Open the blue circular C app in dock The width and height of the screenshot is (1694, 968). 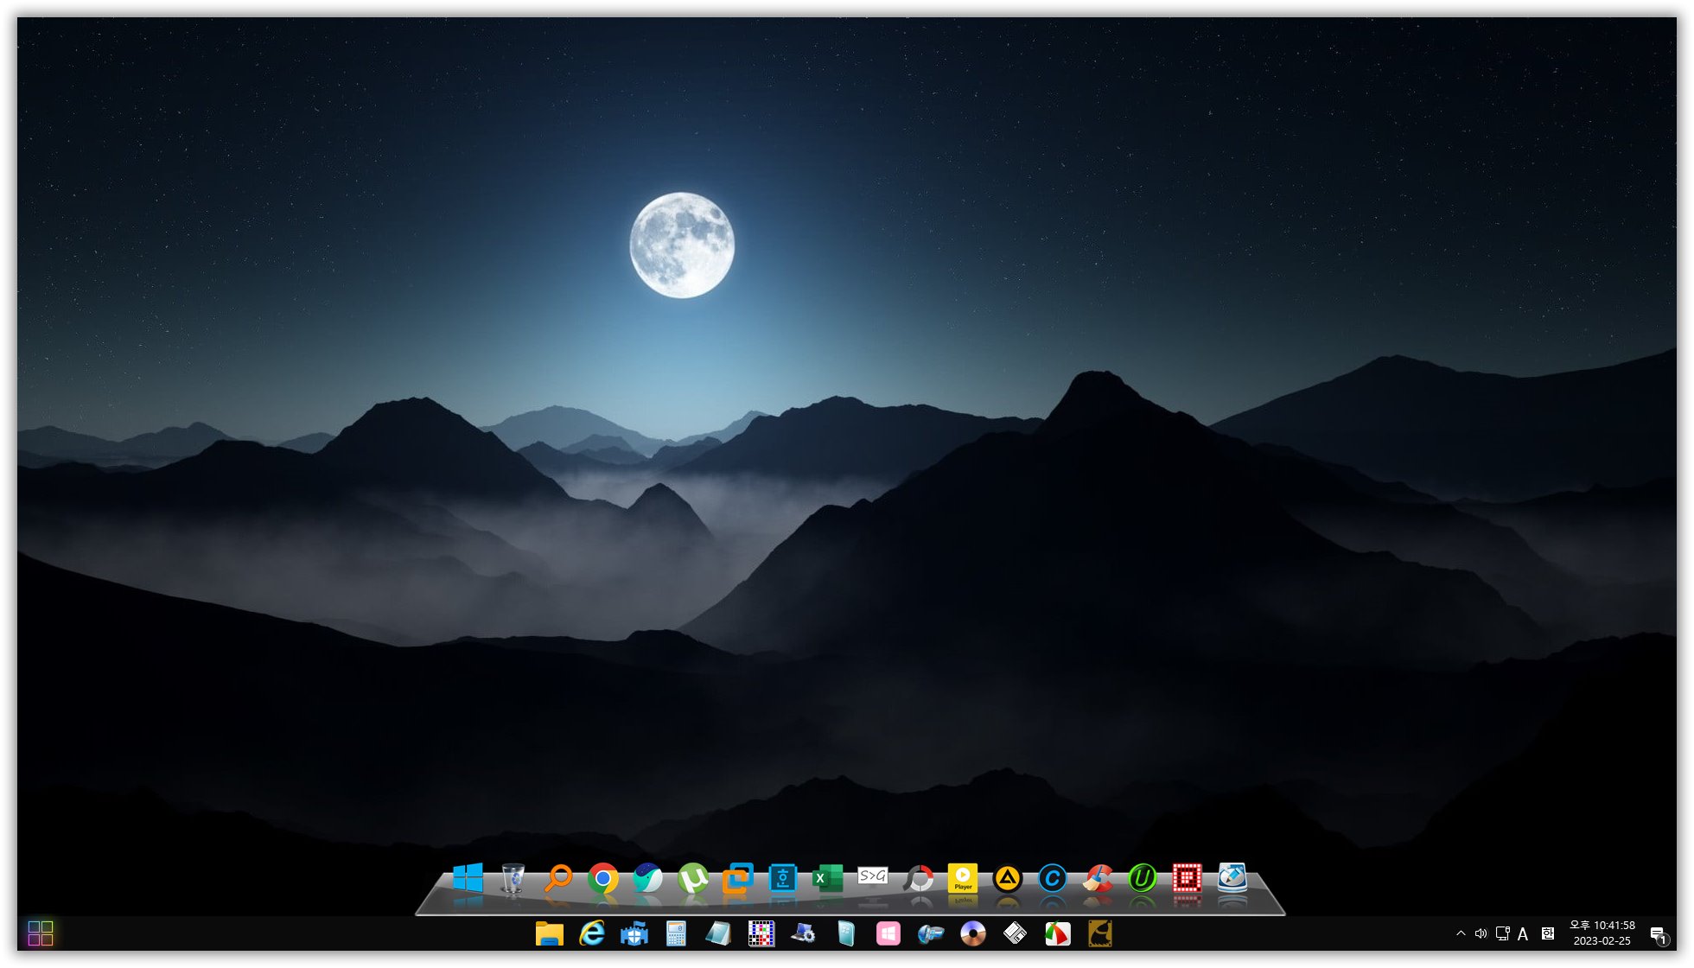(1053, 879)
